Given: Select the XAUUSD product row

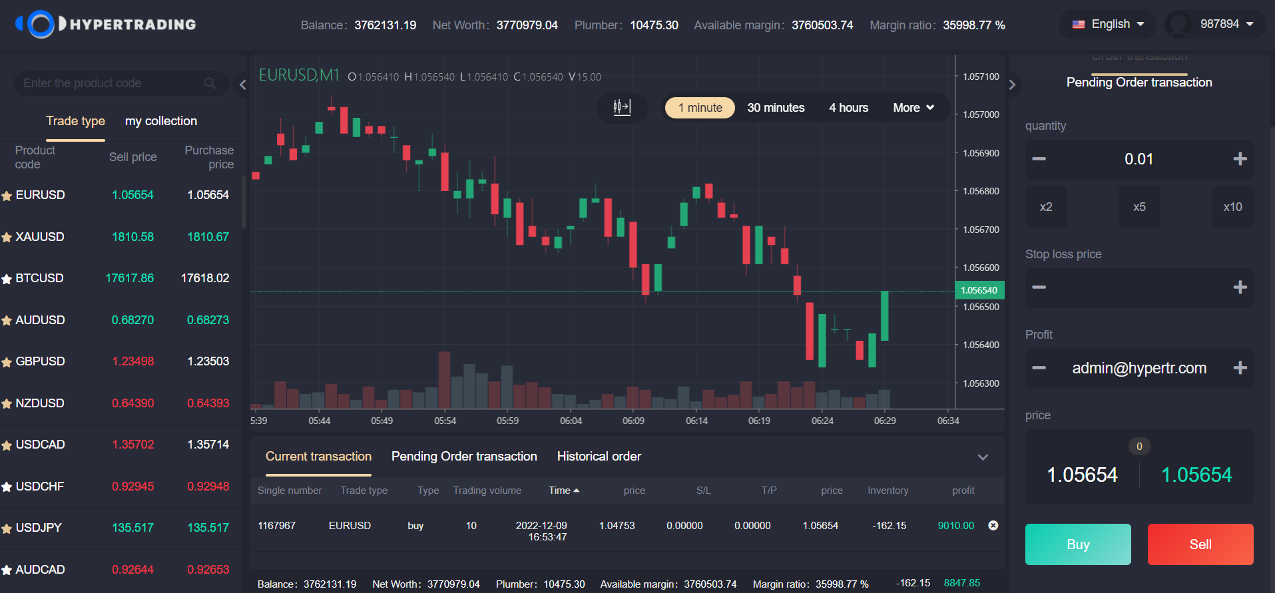Looking at the screenshot, I should (x=120, y=237).
